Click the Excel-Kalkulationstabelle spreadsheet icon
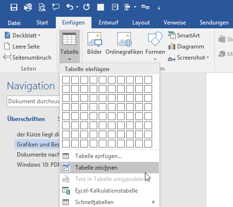 point(66,191)
